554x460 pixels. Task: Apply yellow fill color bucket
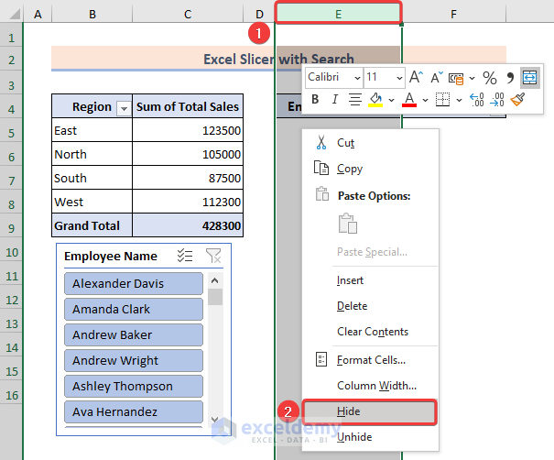pyautogui.click(x=375, y=99)
